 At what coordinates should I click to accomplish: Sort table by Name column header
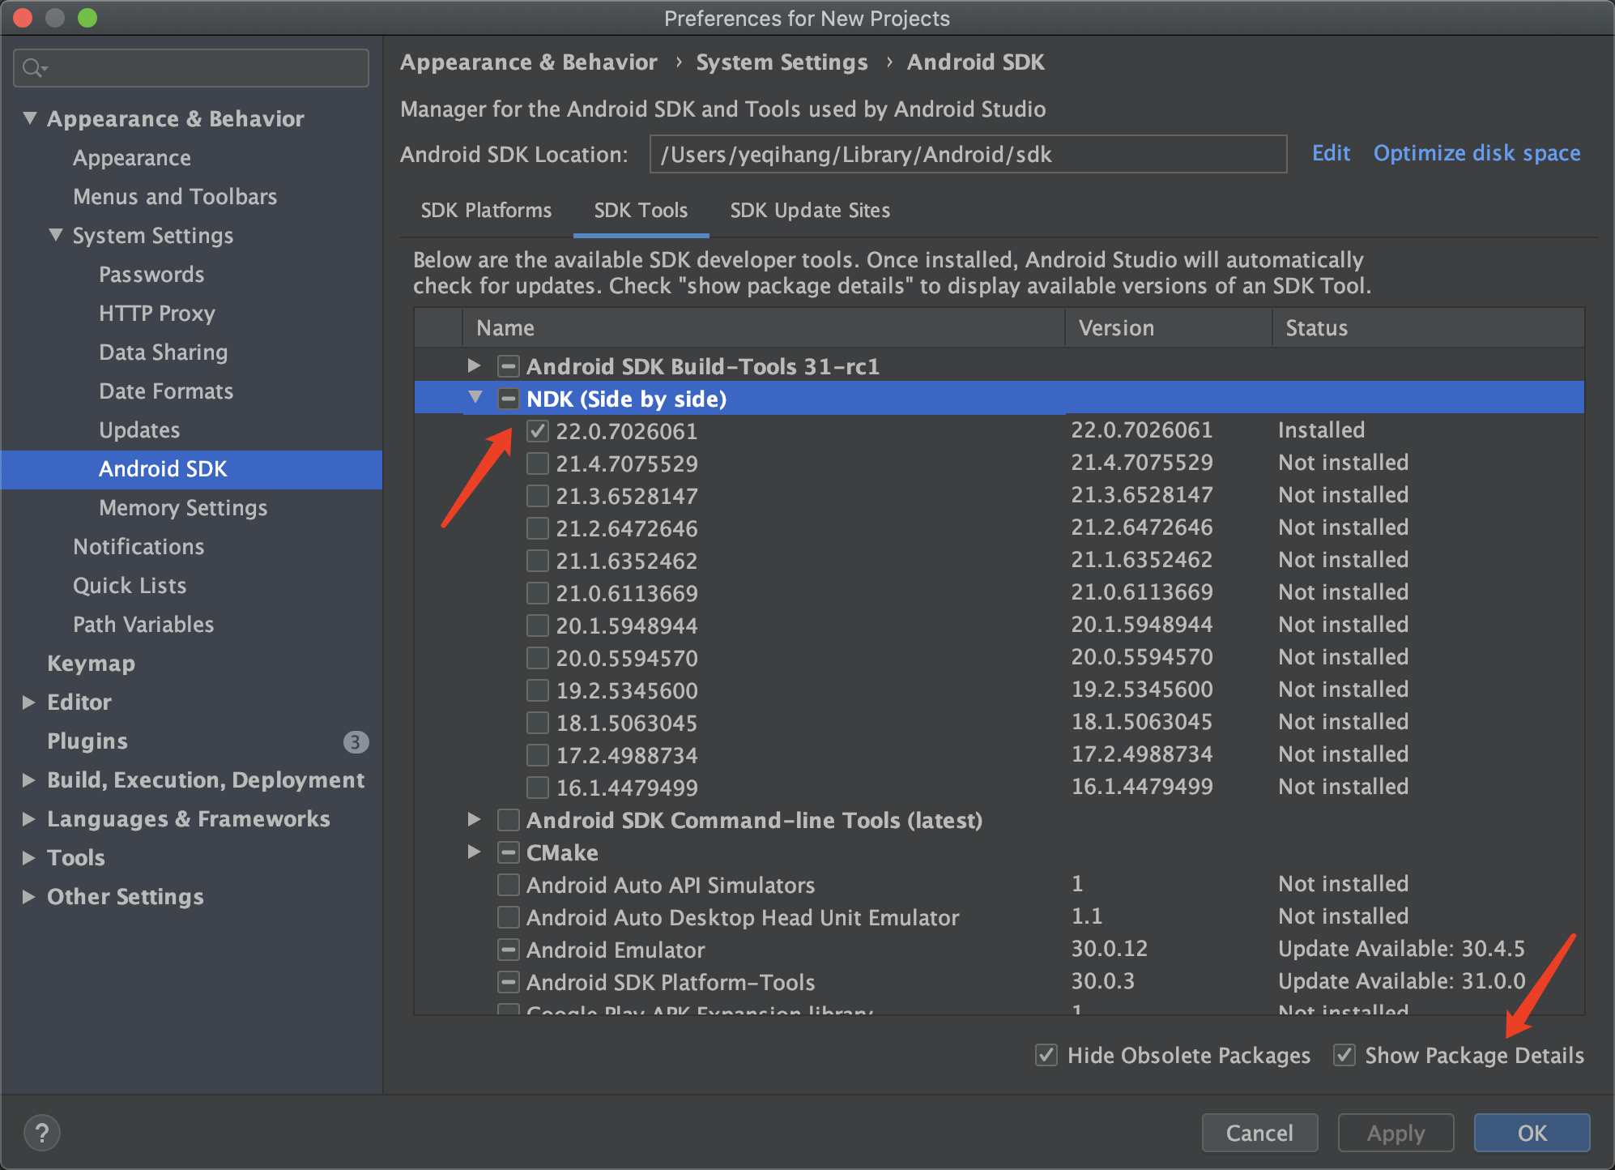pos(763,328)
